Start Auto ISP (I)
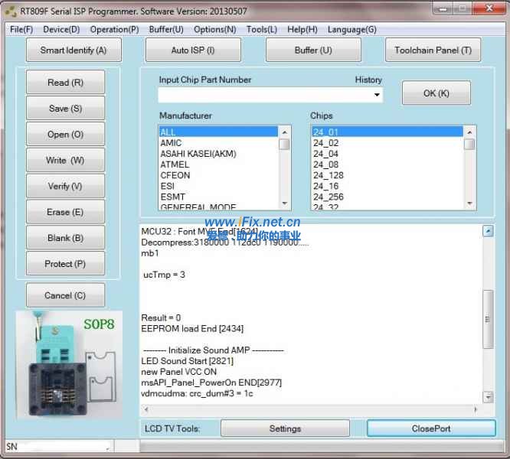 (193, 50)
